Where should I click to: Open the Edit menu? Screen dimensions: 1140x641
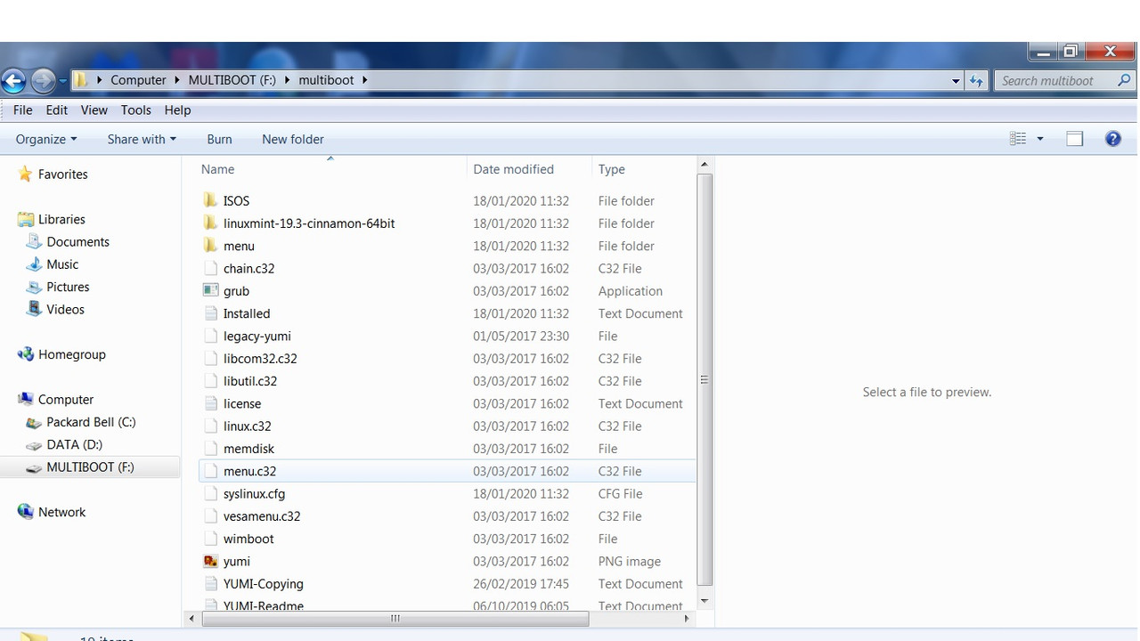click(x=57, y=110)
